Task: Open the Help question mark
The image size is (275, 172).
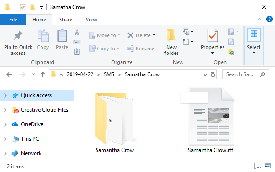Action: [x=269, y=19]
